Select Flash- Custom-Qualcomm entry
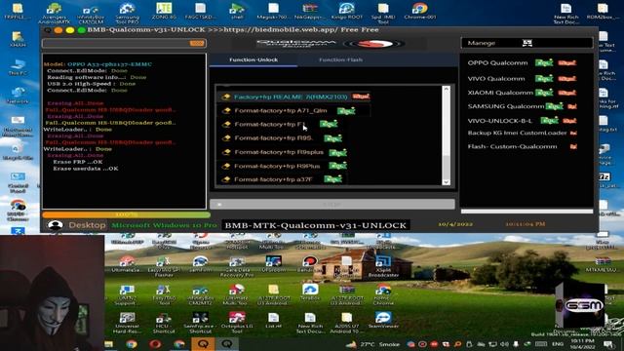The height and width of the screenshot is (351, 624). (512, 146)
